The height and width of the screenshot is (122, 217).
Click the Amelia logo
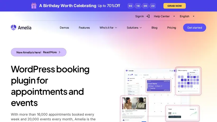tap(21, 28)
